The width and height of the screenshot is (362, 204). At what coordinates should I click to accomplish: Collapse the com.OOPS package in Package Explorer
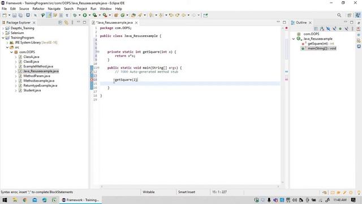(11, 52)
